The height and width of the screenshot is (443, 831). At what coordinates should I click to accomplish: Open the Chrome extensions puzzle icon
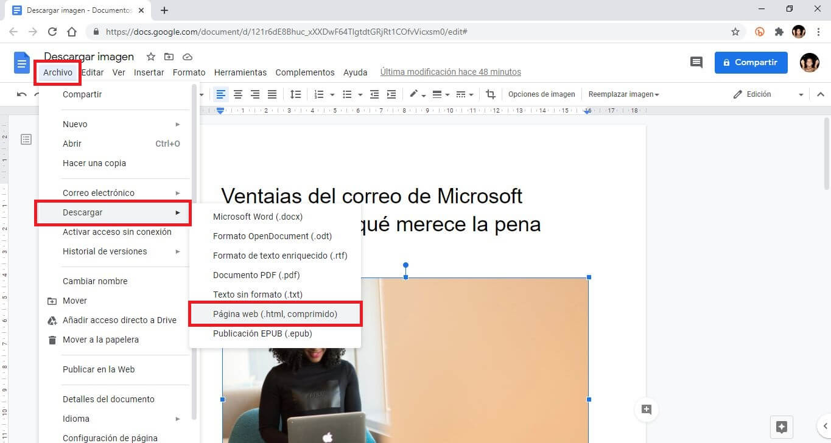pos(779,32)
